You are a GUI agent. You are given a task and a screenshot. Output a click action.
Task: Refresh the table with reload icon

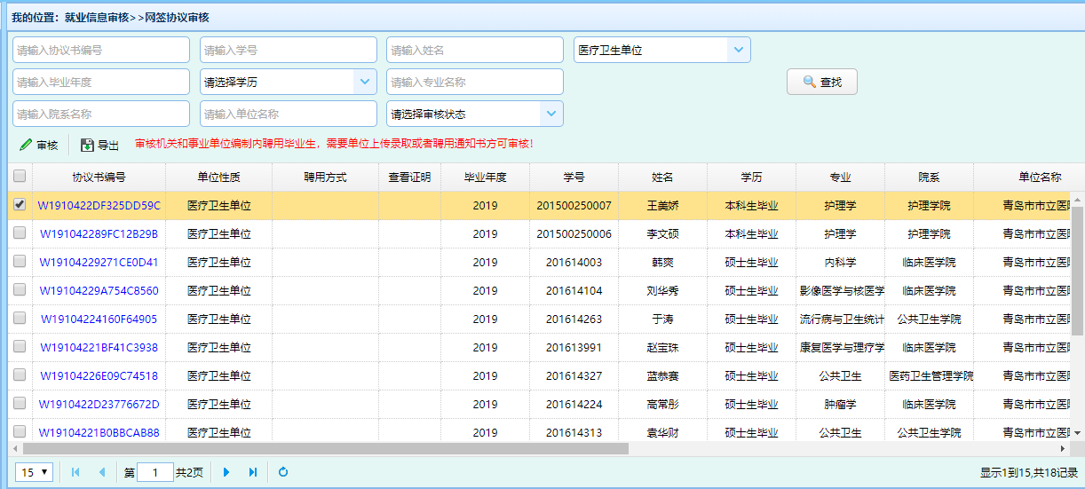(x=283, y=472)
